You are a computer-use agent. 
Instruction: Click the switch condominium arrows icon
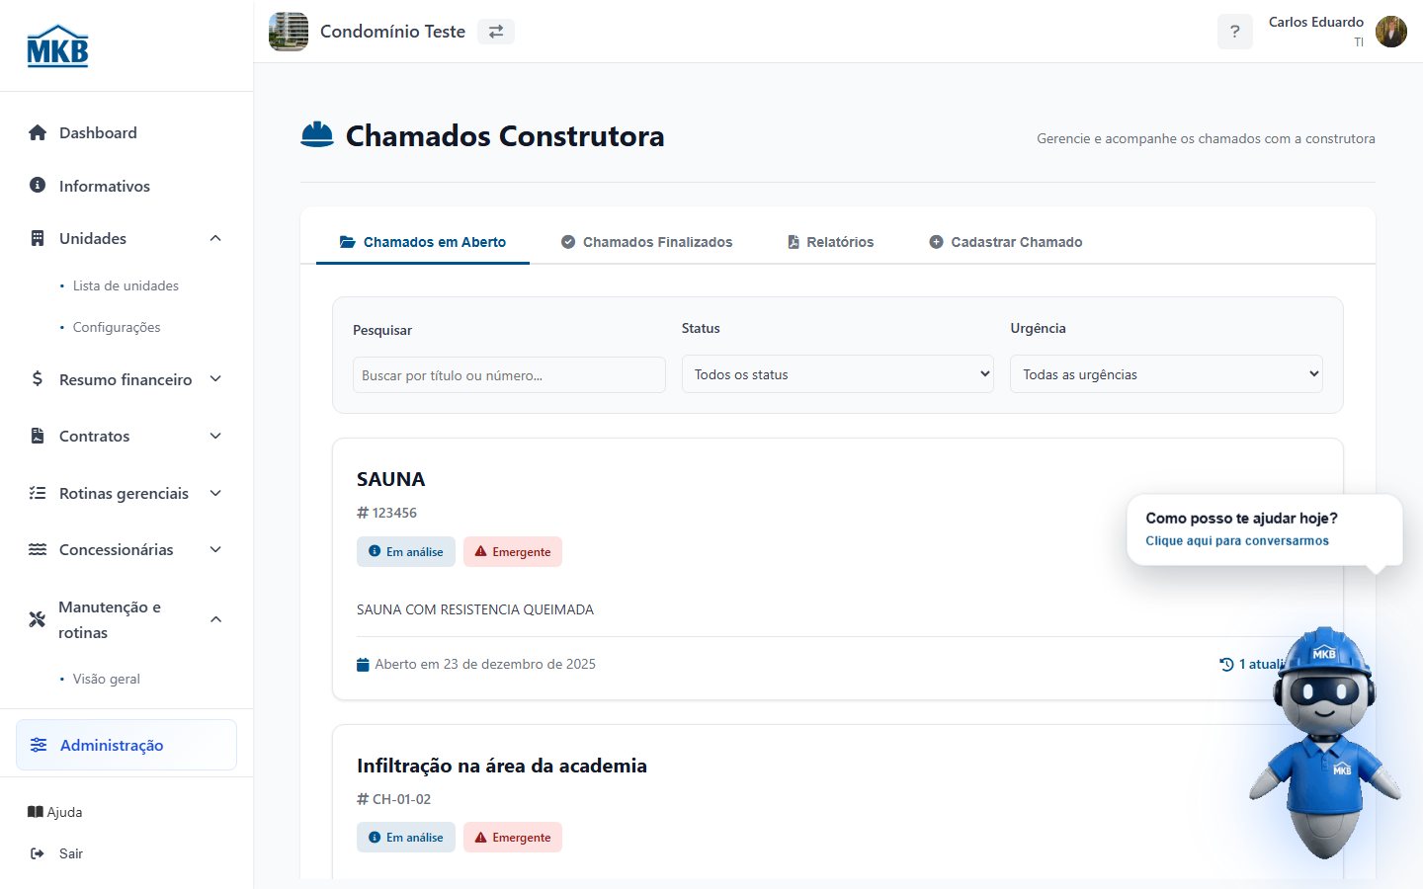[x=496, y=32]
